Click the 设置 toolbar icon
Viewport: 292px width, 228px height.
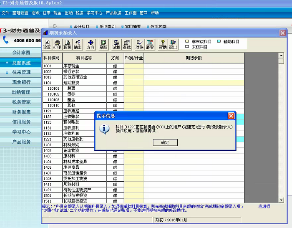click(47, 45)
